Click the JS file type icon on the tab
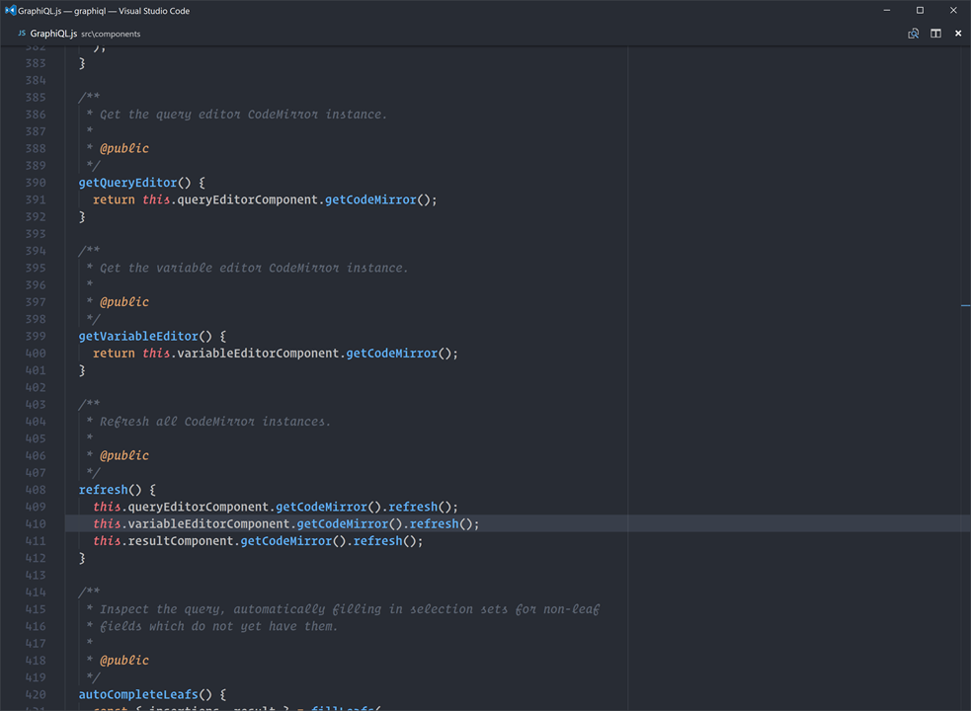The width and height of the screenshot is (971, 711). click(x=22, y=34)
